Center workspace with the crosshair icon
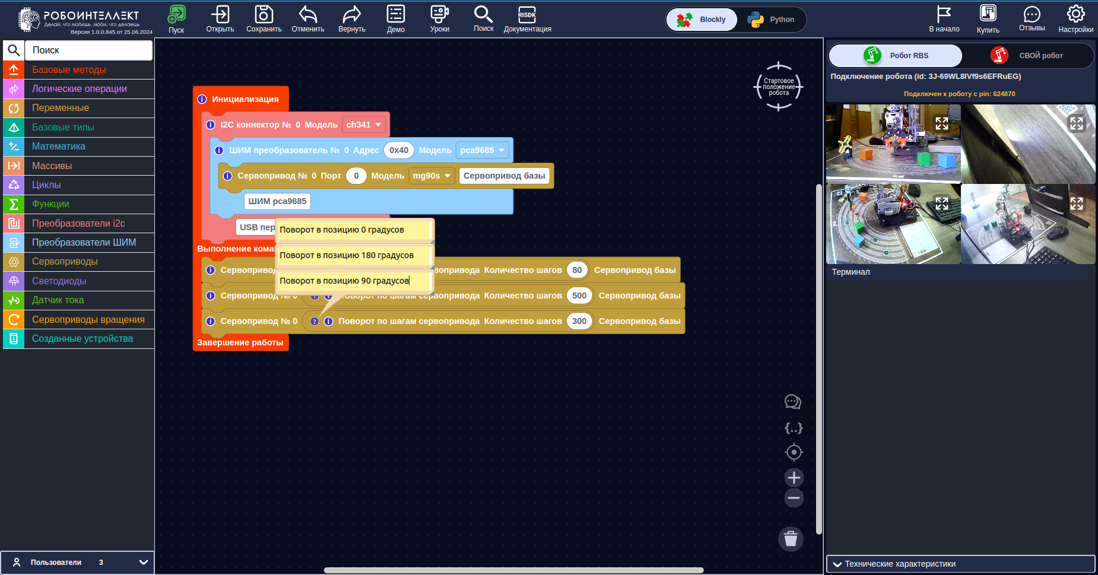Image resolution: width=1098 pixels, height=575 pixels. click(794, 452)
